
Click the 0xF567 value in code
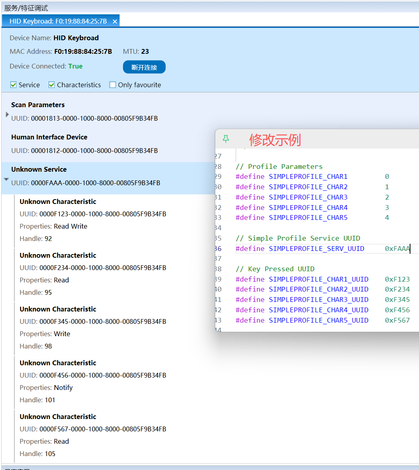[x=397, y=320]
